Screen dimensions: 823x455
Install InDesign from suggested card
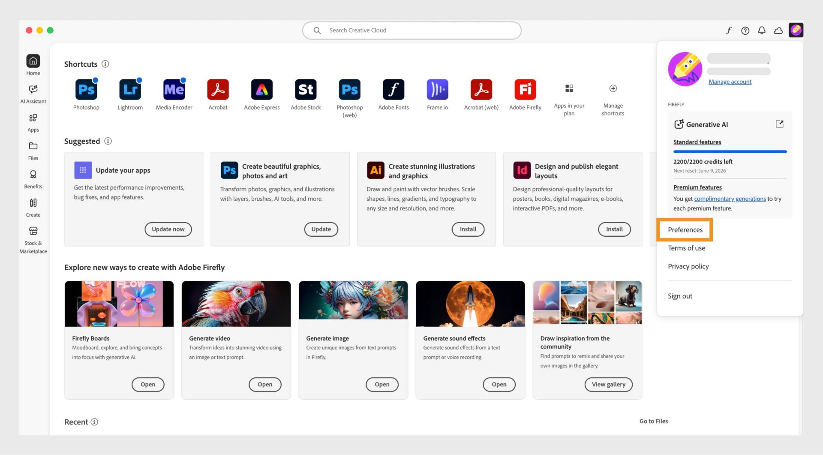click(x=614, y=229)
